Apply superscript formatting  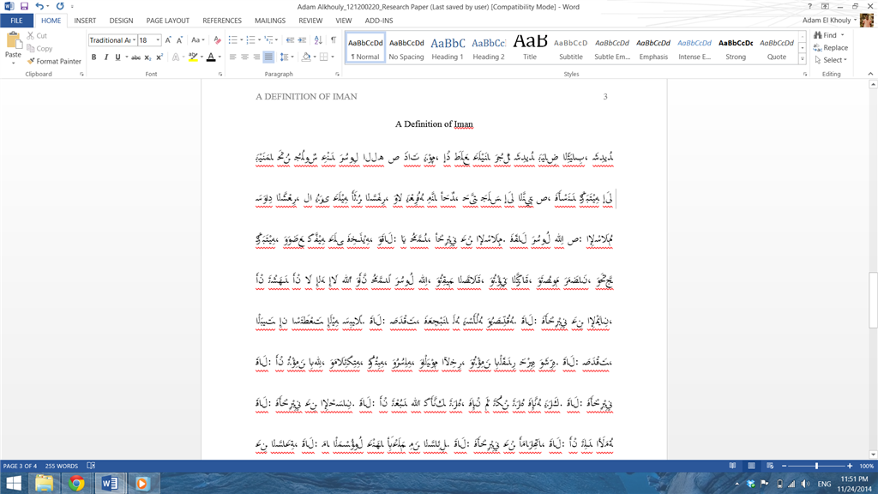tap(159, 57)
